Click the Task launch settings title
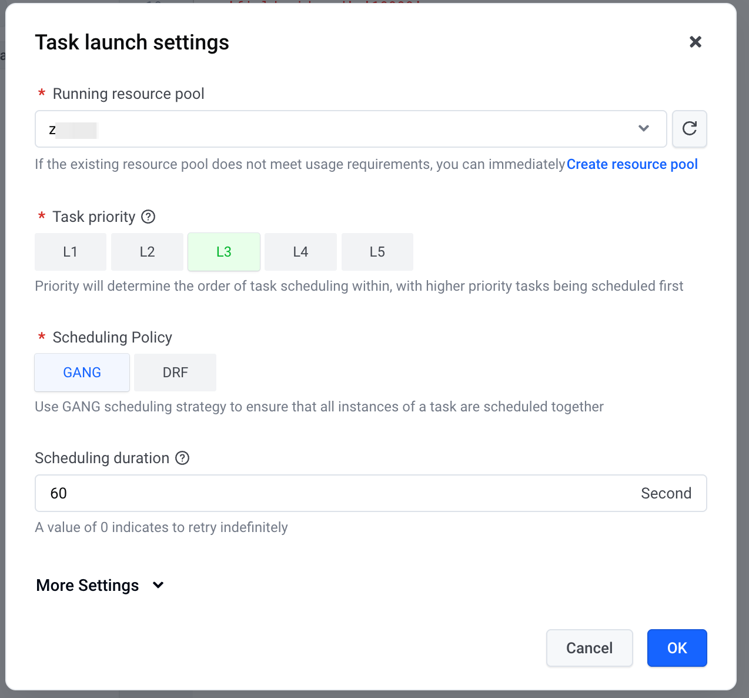The height and width of the screenshot is (698, 749). point(132,42)
